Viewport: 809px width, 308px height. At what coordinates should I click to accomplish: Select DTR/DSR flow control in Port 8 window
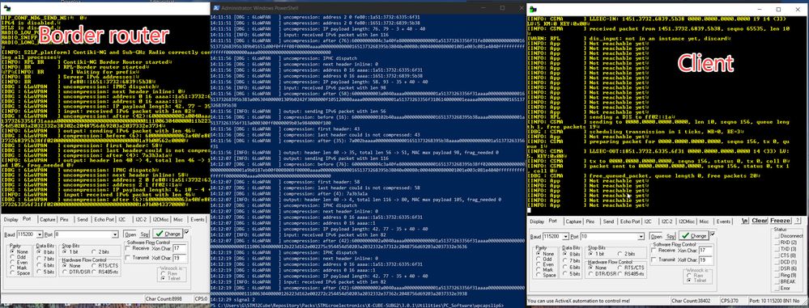[76, 272]
